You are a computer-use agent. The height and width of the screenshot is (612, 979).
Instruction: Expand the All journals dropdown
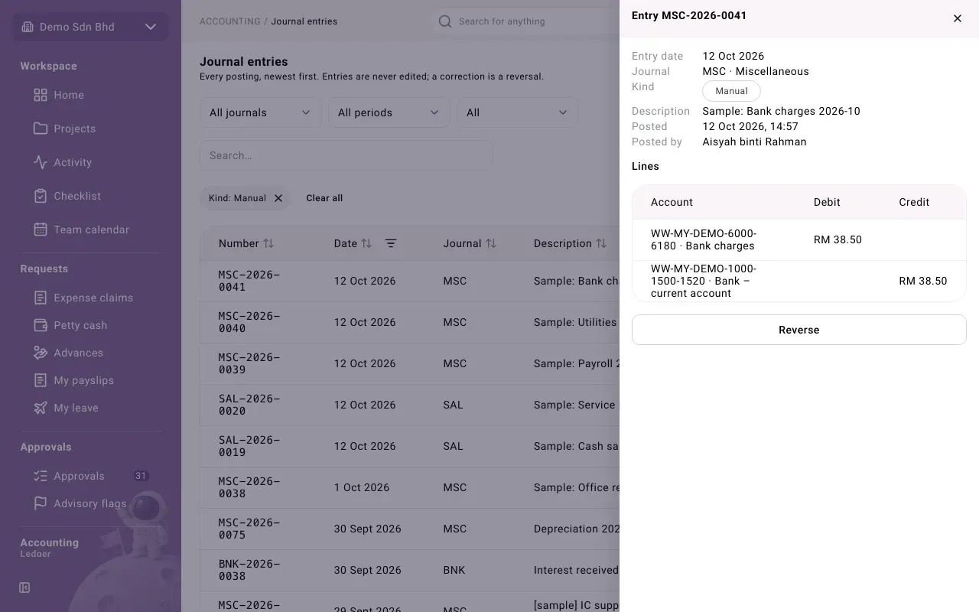tap(260, 112)
